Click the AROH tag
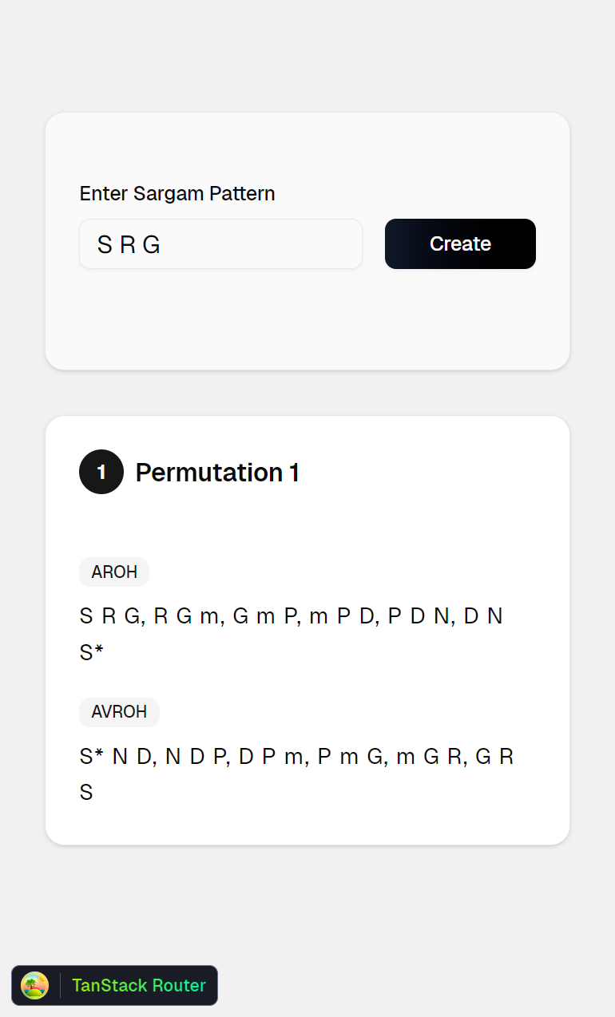This screenshot has height=1017, width=615. (x=114, y=572)
